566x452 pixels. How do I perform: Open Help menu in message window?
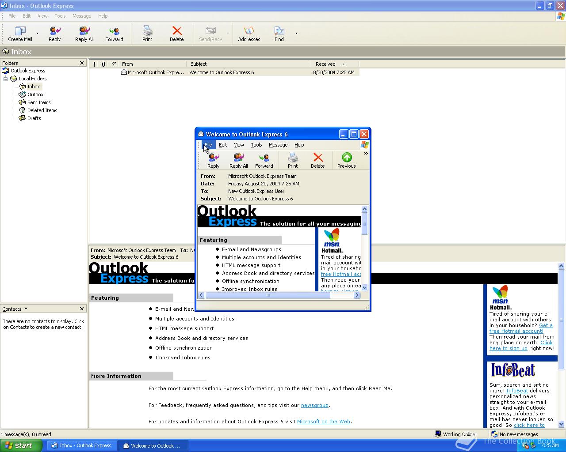click(x=299, y=145)
